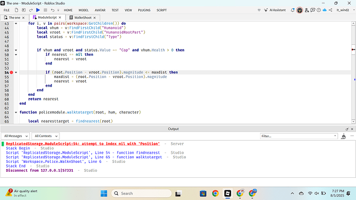This screenshot has height=200, width=356.
Task: Switch to the AVATAR ribbon tab
Action: point(100,10)
